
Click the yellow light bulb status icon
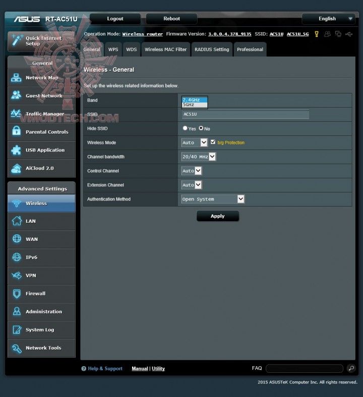pos(317,34)
